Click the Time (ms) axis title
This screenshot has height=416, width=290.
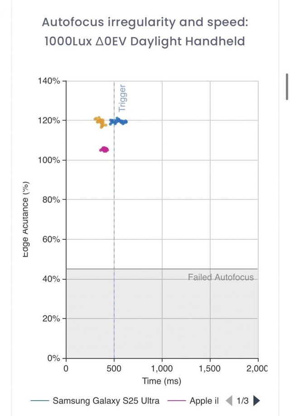(x=162, y=381)
